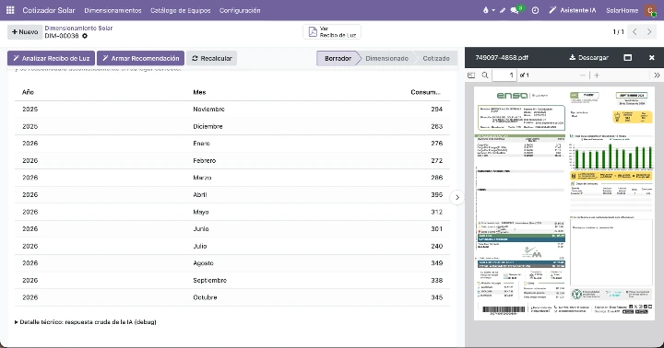664x348 pixels.
Task: Open the apps grid menu
Action: click(10, 10)
